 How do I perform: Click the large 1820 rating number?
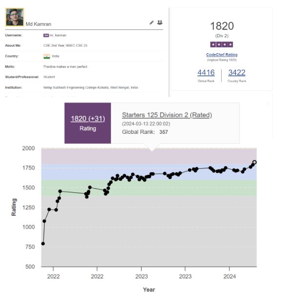(222, 26)
